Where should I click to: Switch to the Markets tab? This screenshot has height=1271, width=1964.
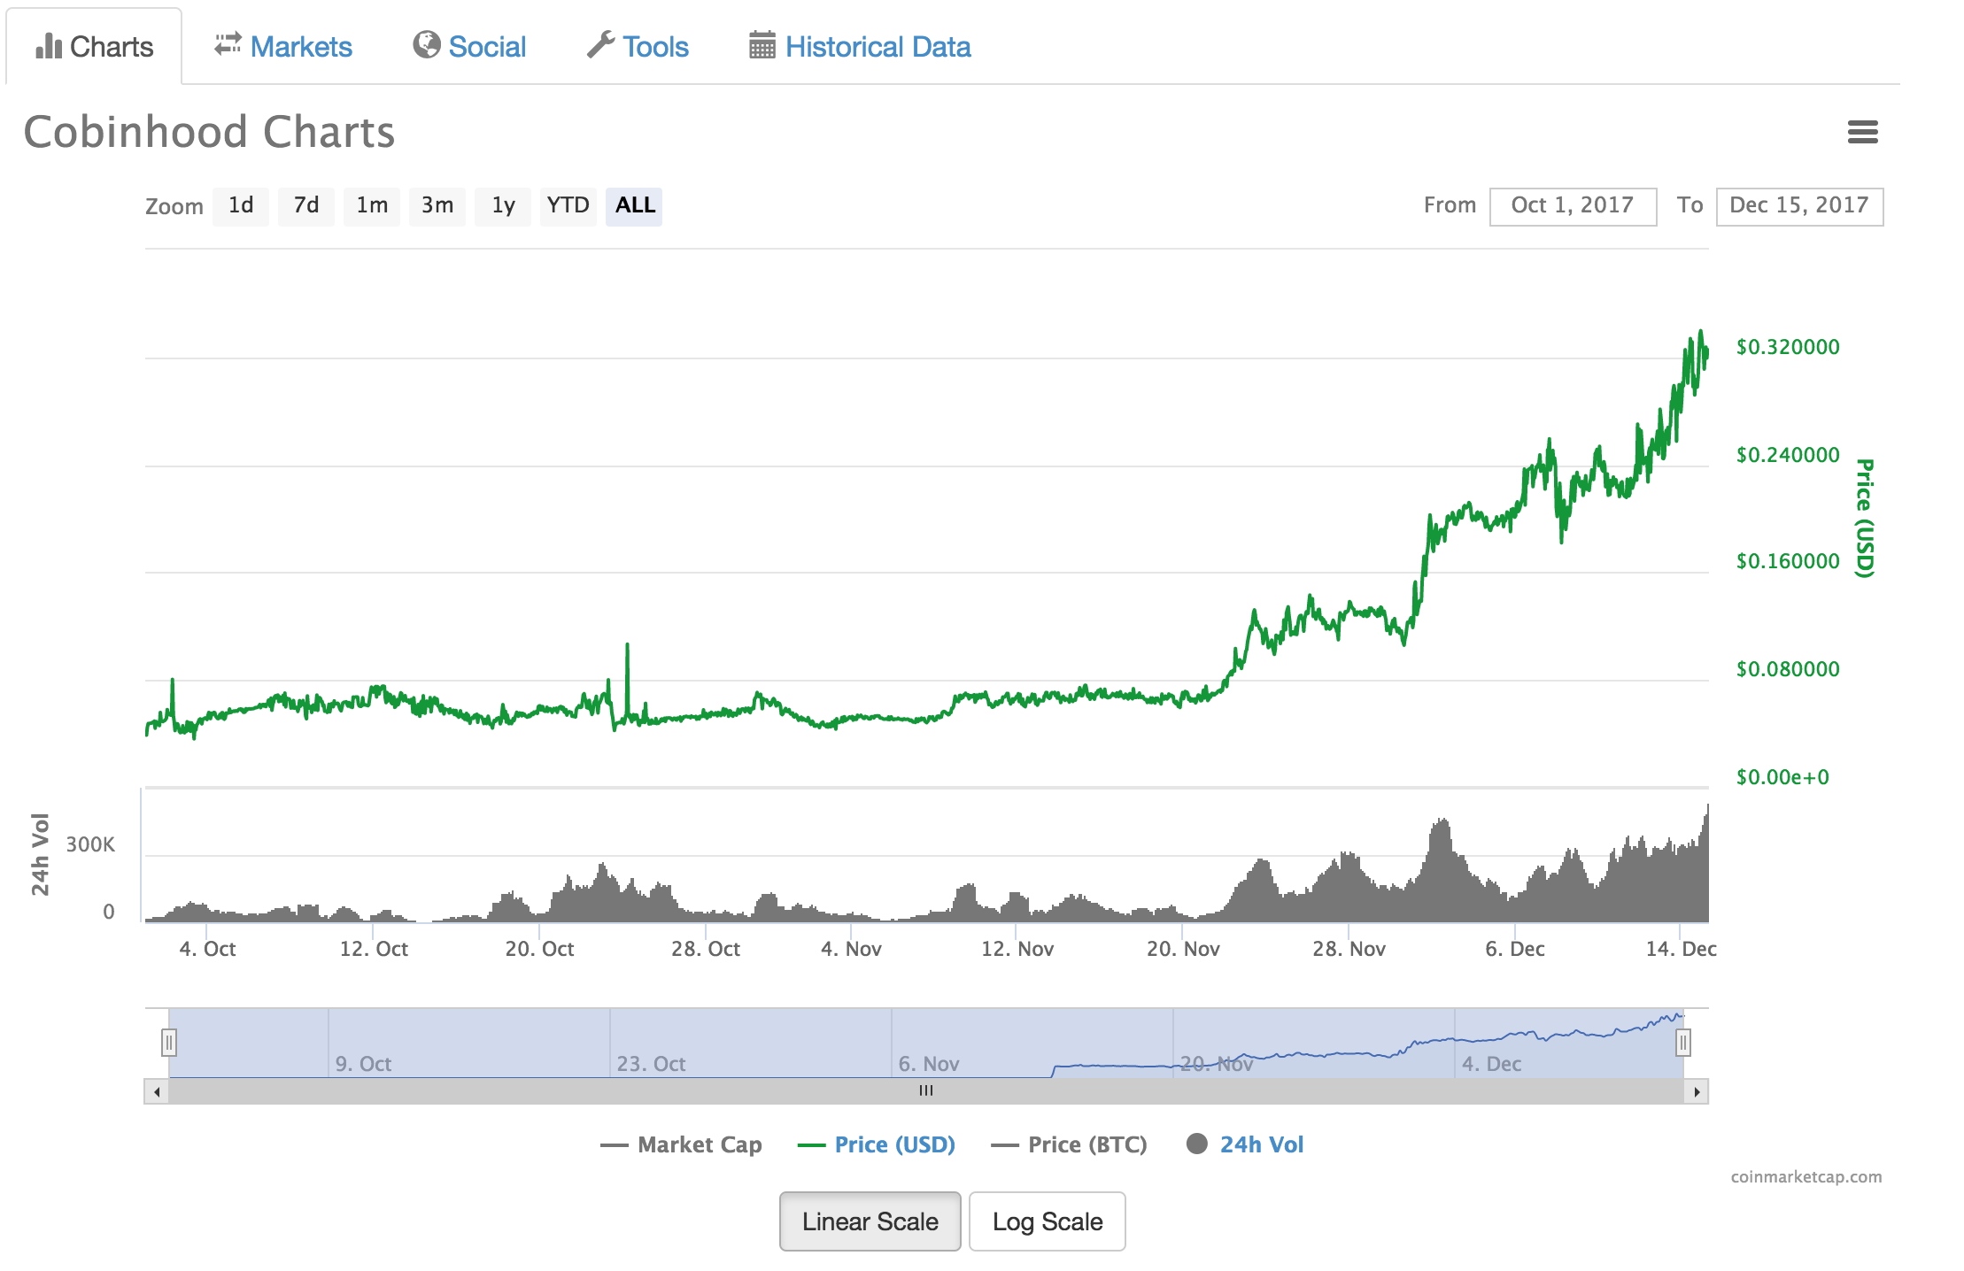pyautogui.click(x=283, y=46)
